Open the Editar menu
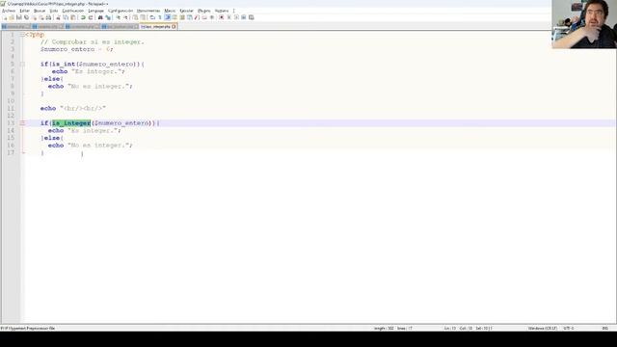Image resolution: width=617 pixels, height=347 pixels. click(x=24, y=11)
